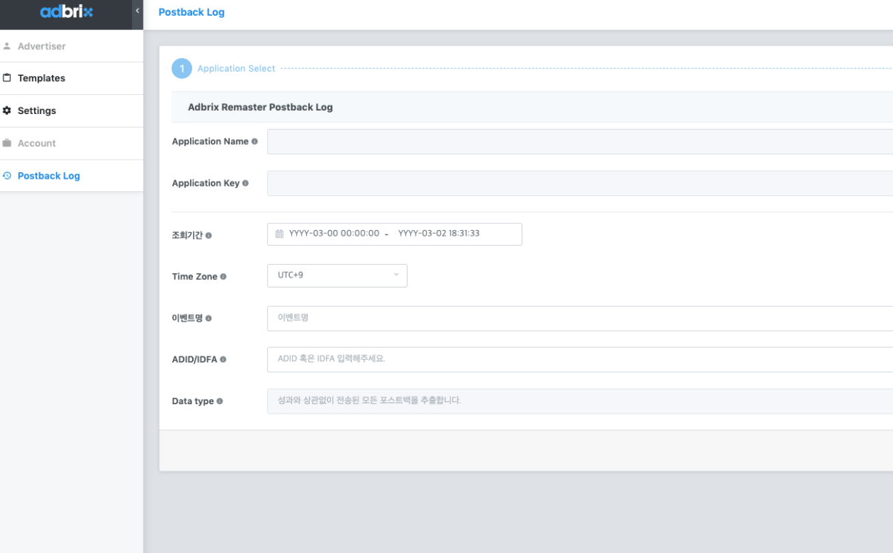This screenshot has height=553, width=893.
Task: Click the Time Zone info icon
Action: point(224,276)
